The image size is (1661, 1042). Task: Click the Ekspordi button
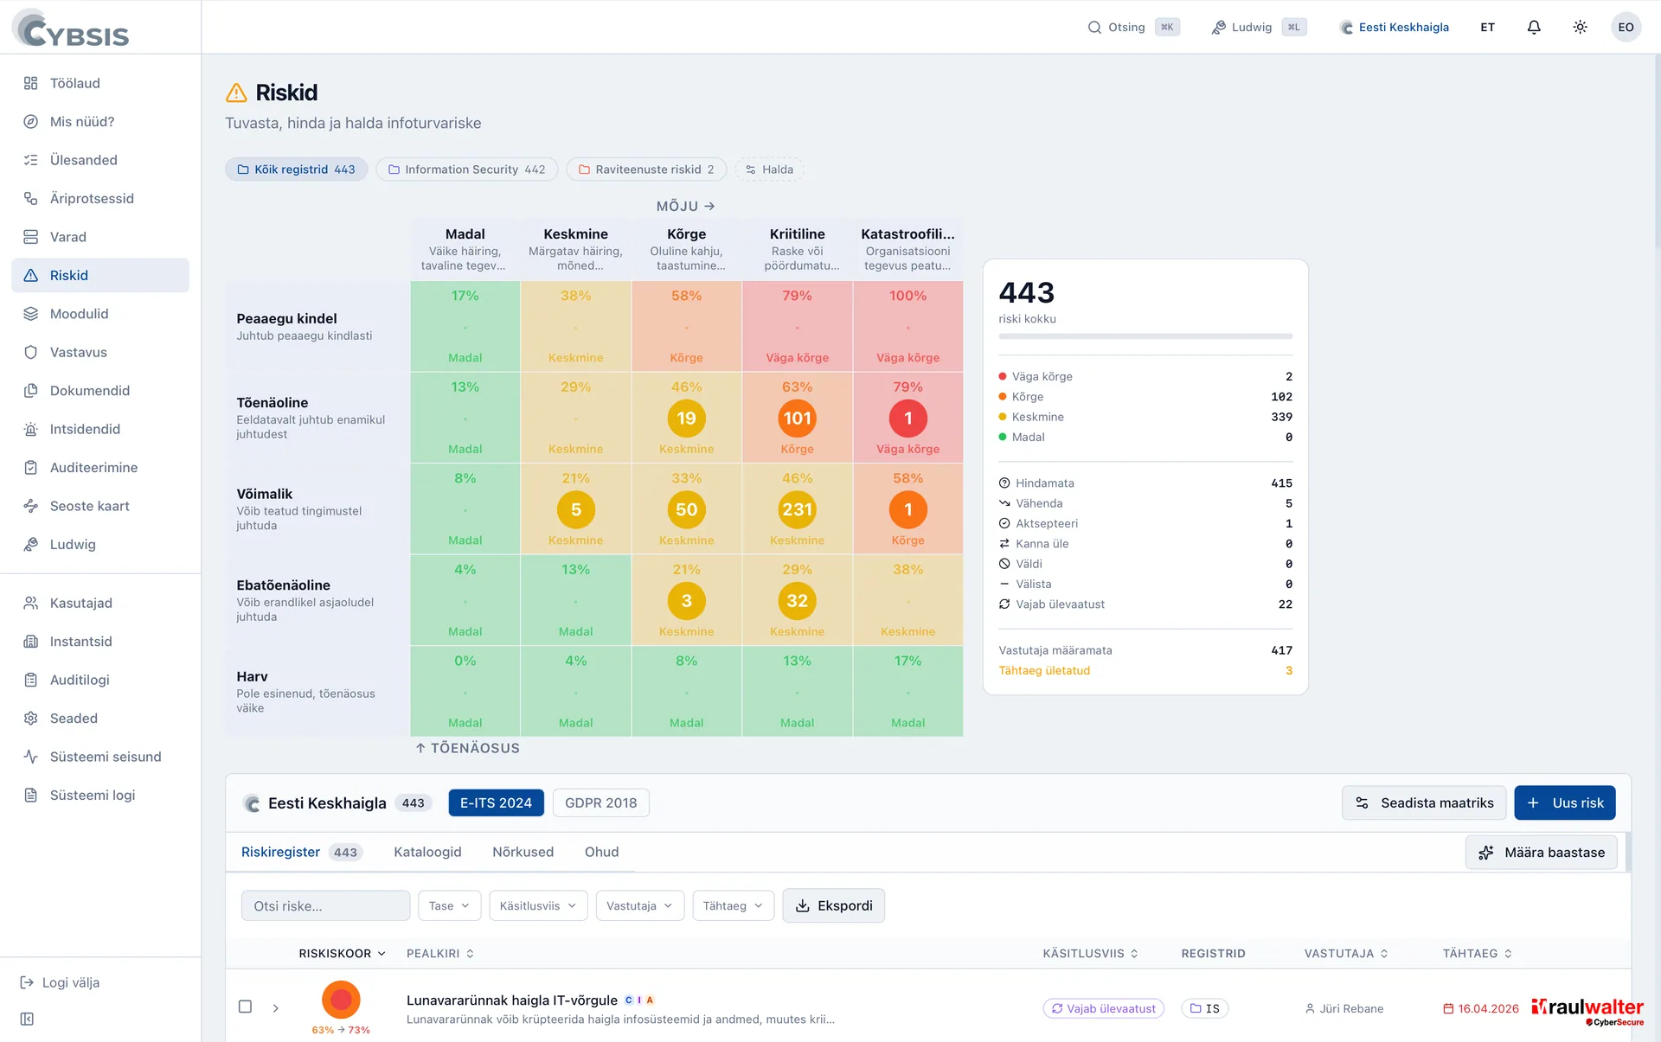(833, 905)
